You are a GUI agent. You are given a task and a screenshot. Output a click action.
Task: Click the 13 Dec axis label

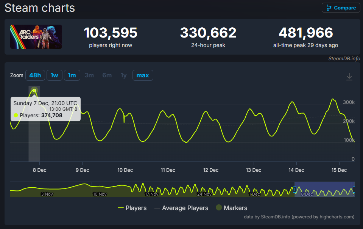254,170
